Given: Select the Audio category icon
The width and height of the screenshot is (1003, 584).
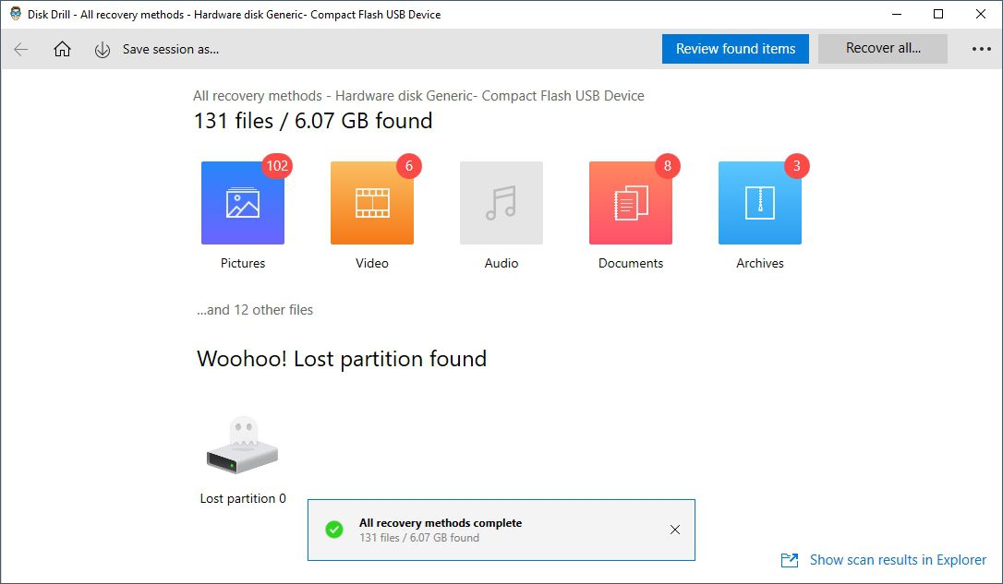Looking at the screenshot, I should pos(501,203).
